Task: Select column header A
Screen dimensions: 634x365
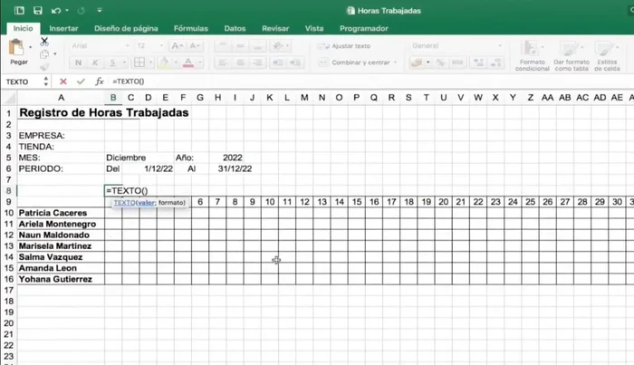Action: 61,98
